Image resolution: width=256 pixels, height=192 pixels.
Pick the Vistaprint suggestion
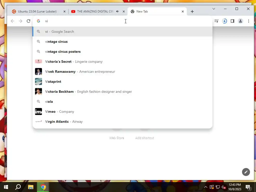(x=122, y=81)
